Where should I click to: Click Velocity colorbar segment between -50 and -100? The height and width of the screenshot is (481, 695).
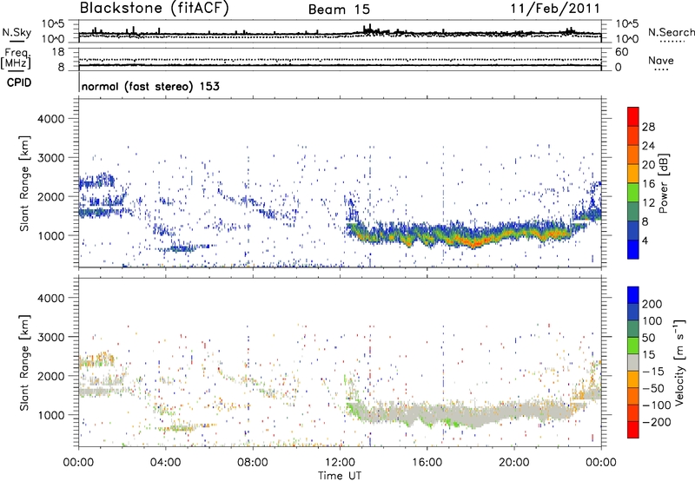click(633, 396)
